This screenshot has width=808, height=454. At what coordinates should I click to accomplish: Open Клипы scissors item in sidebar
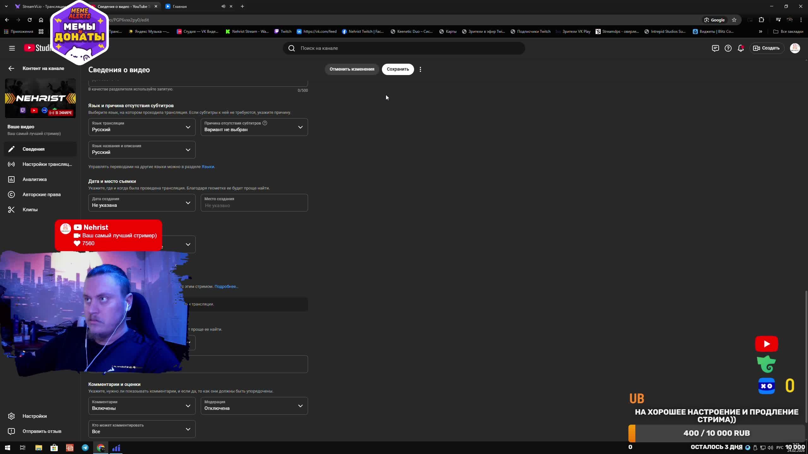tap(30, 210)
